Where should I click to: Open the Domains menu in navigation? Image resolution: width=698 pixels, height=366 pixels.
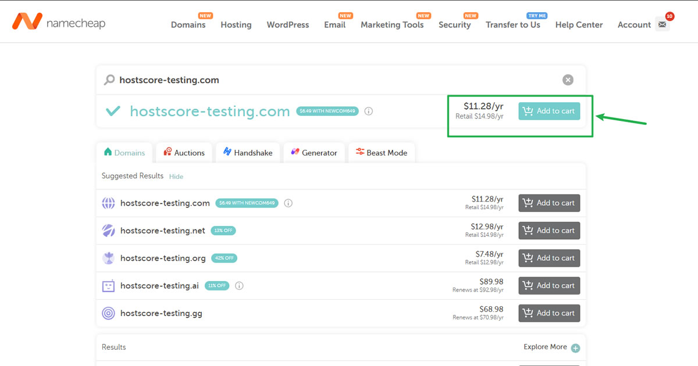pyautogui.click(x=188, y=24)
